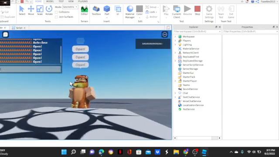
Task: Insert a new Part
Action: [x=107, y=10]
